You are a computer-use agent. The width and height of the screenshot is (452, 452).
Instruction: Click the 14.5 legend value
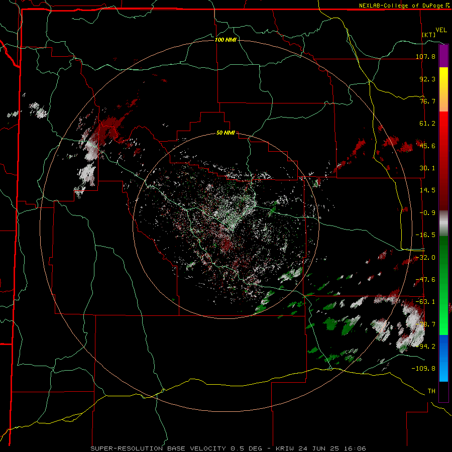(427, 190)
